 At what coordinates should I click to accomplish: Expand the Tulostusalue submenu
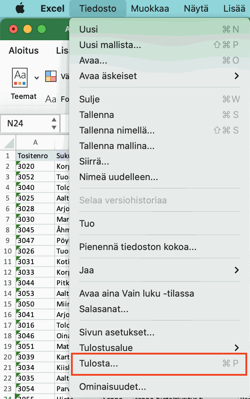point(159,347)
